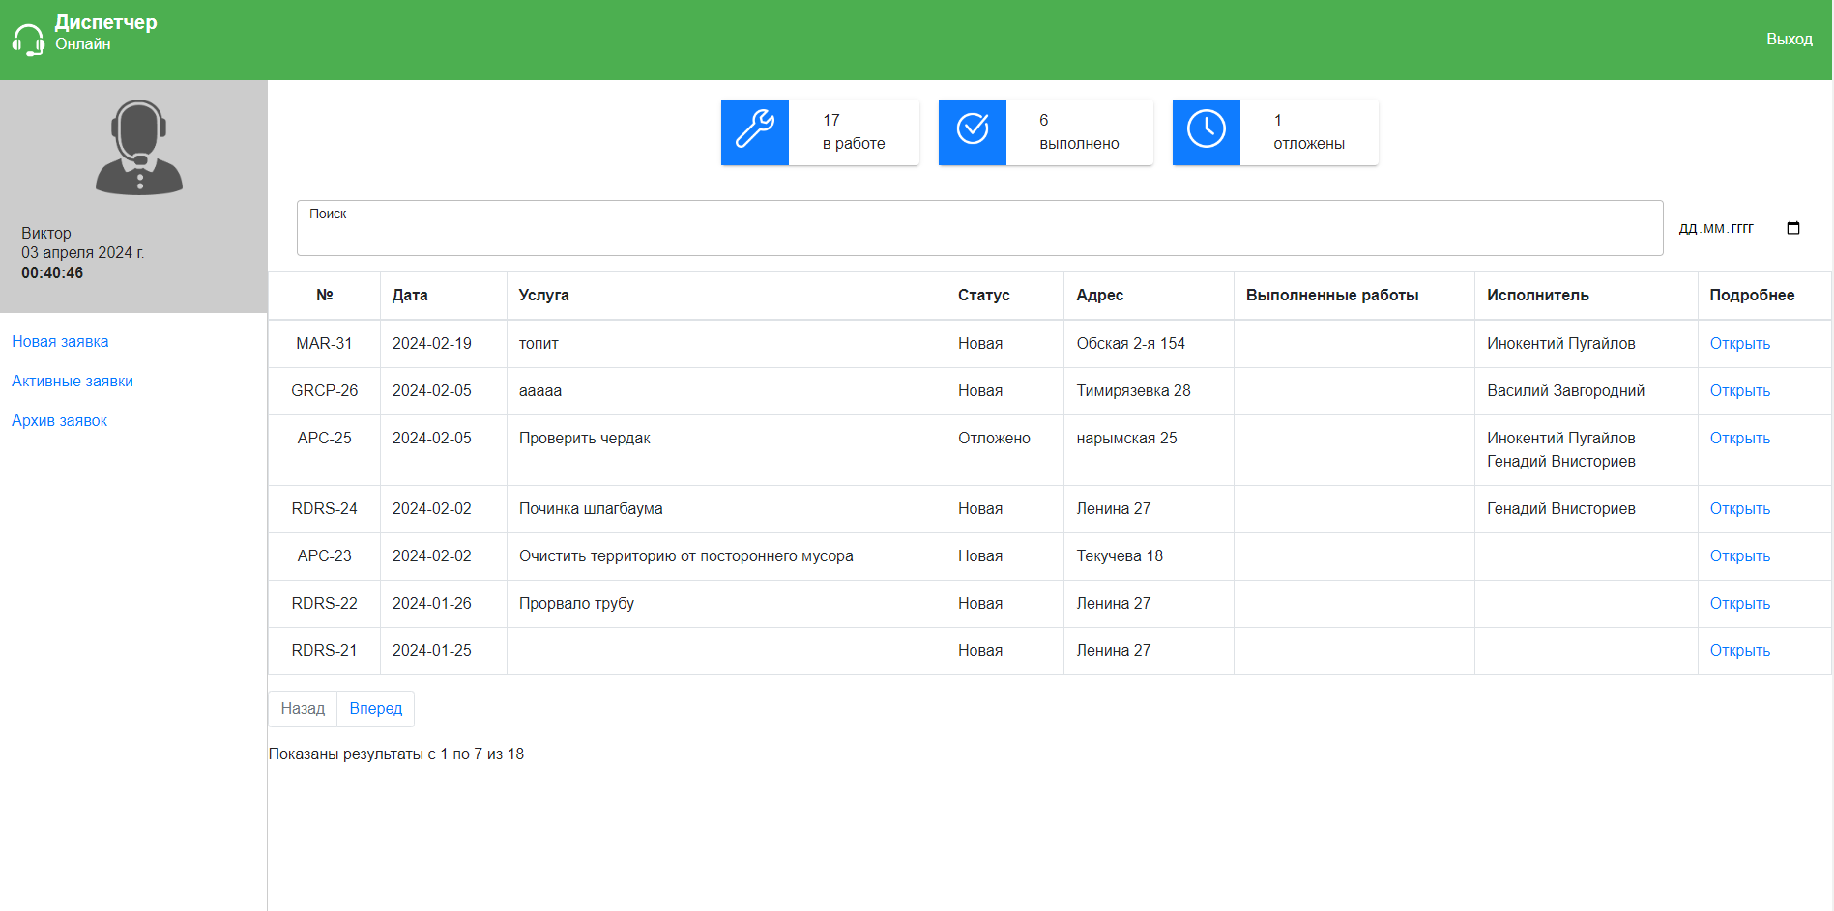Click the Отложено status cell

pos(1004,450)
